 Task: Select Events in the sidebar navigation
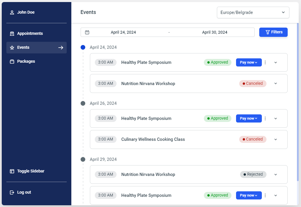[23, 47]
